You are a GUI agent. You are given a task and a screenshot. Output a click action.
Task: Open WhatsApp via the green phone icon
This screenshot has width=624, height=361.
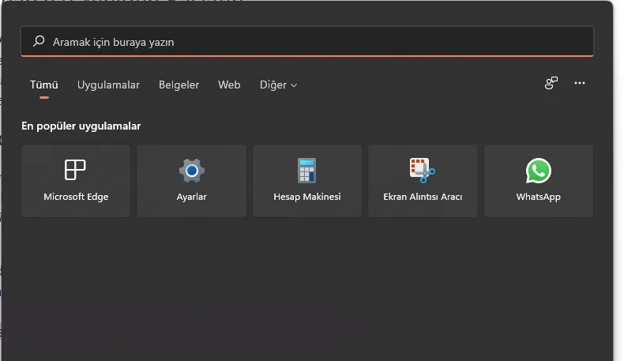coord(538,170)
